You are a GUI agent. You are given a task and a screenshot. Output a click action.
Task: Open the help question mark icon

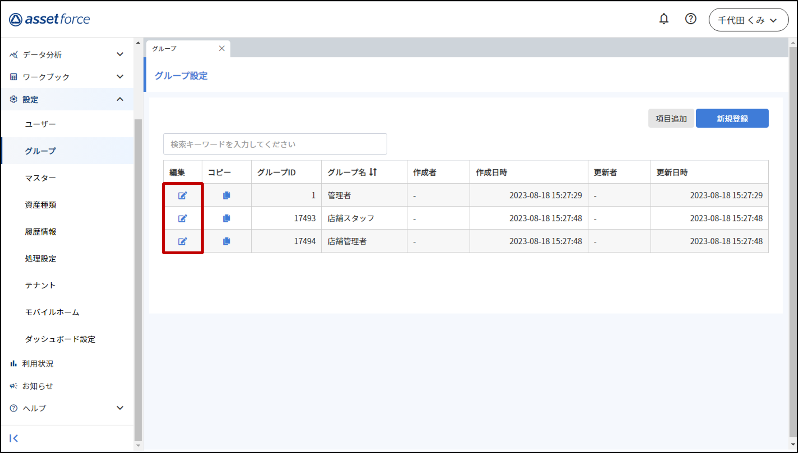pos(690,19)
